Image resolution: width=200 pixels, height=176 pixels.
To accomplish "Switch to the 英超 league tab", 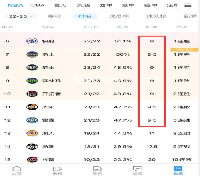I will click(x=83, y=5).
